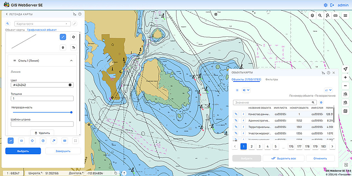Click the map search magnifier icon
Image resolution: width=352 pixels, height=176 pixels.
click(320, 15)
